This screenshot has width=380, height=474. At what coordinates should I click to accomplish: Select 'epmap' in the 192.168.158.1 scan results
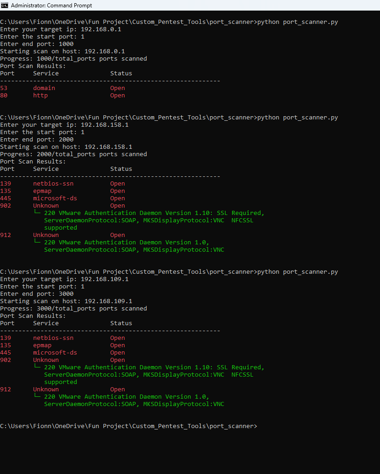coord(42,191)
